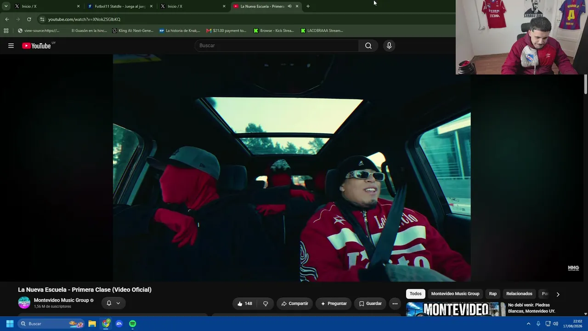Reload the current page
The height and width of the screenshot is (331, 588).
pyautogui.click(x=29, y=19)
